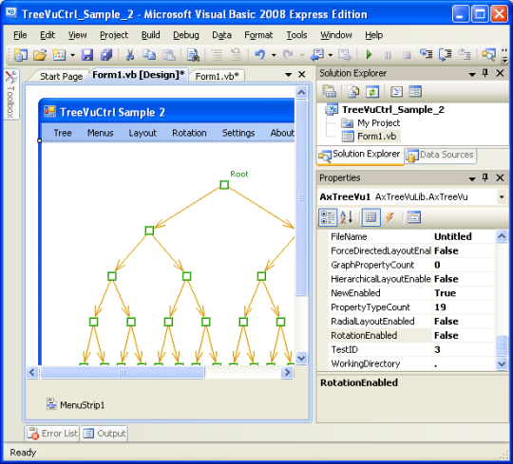Click the New Project toolbar icon
513x464 pixels.
point(21,55)
